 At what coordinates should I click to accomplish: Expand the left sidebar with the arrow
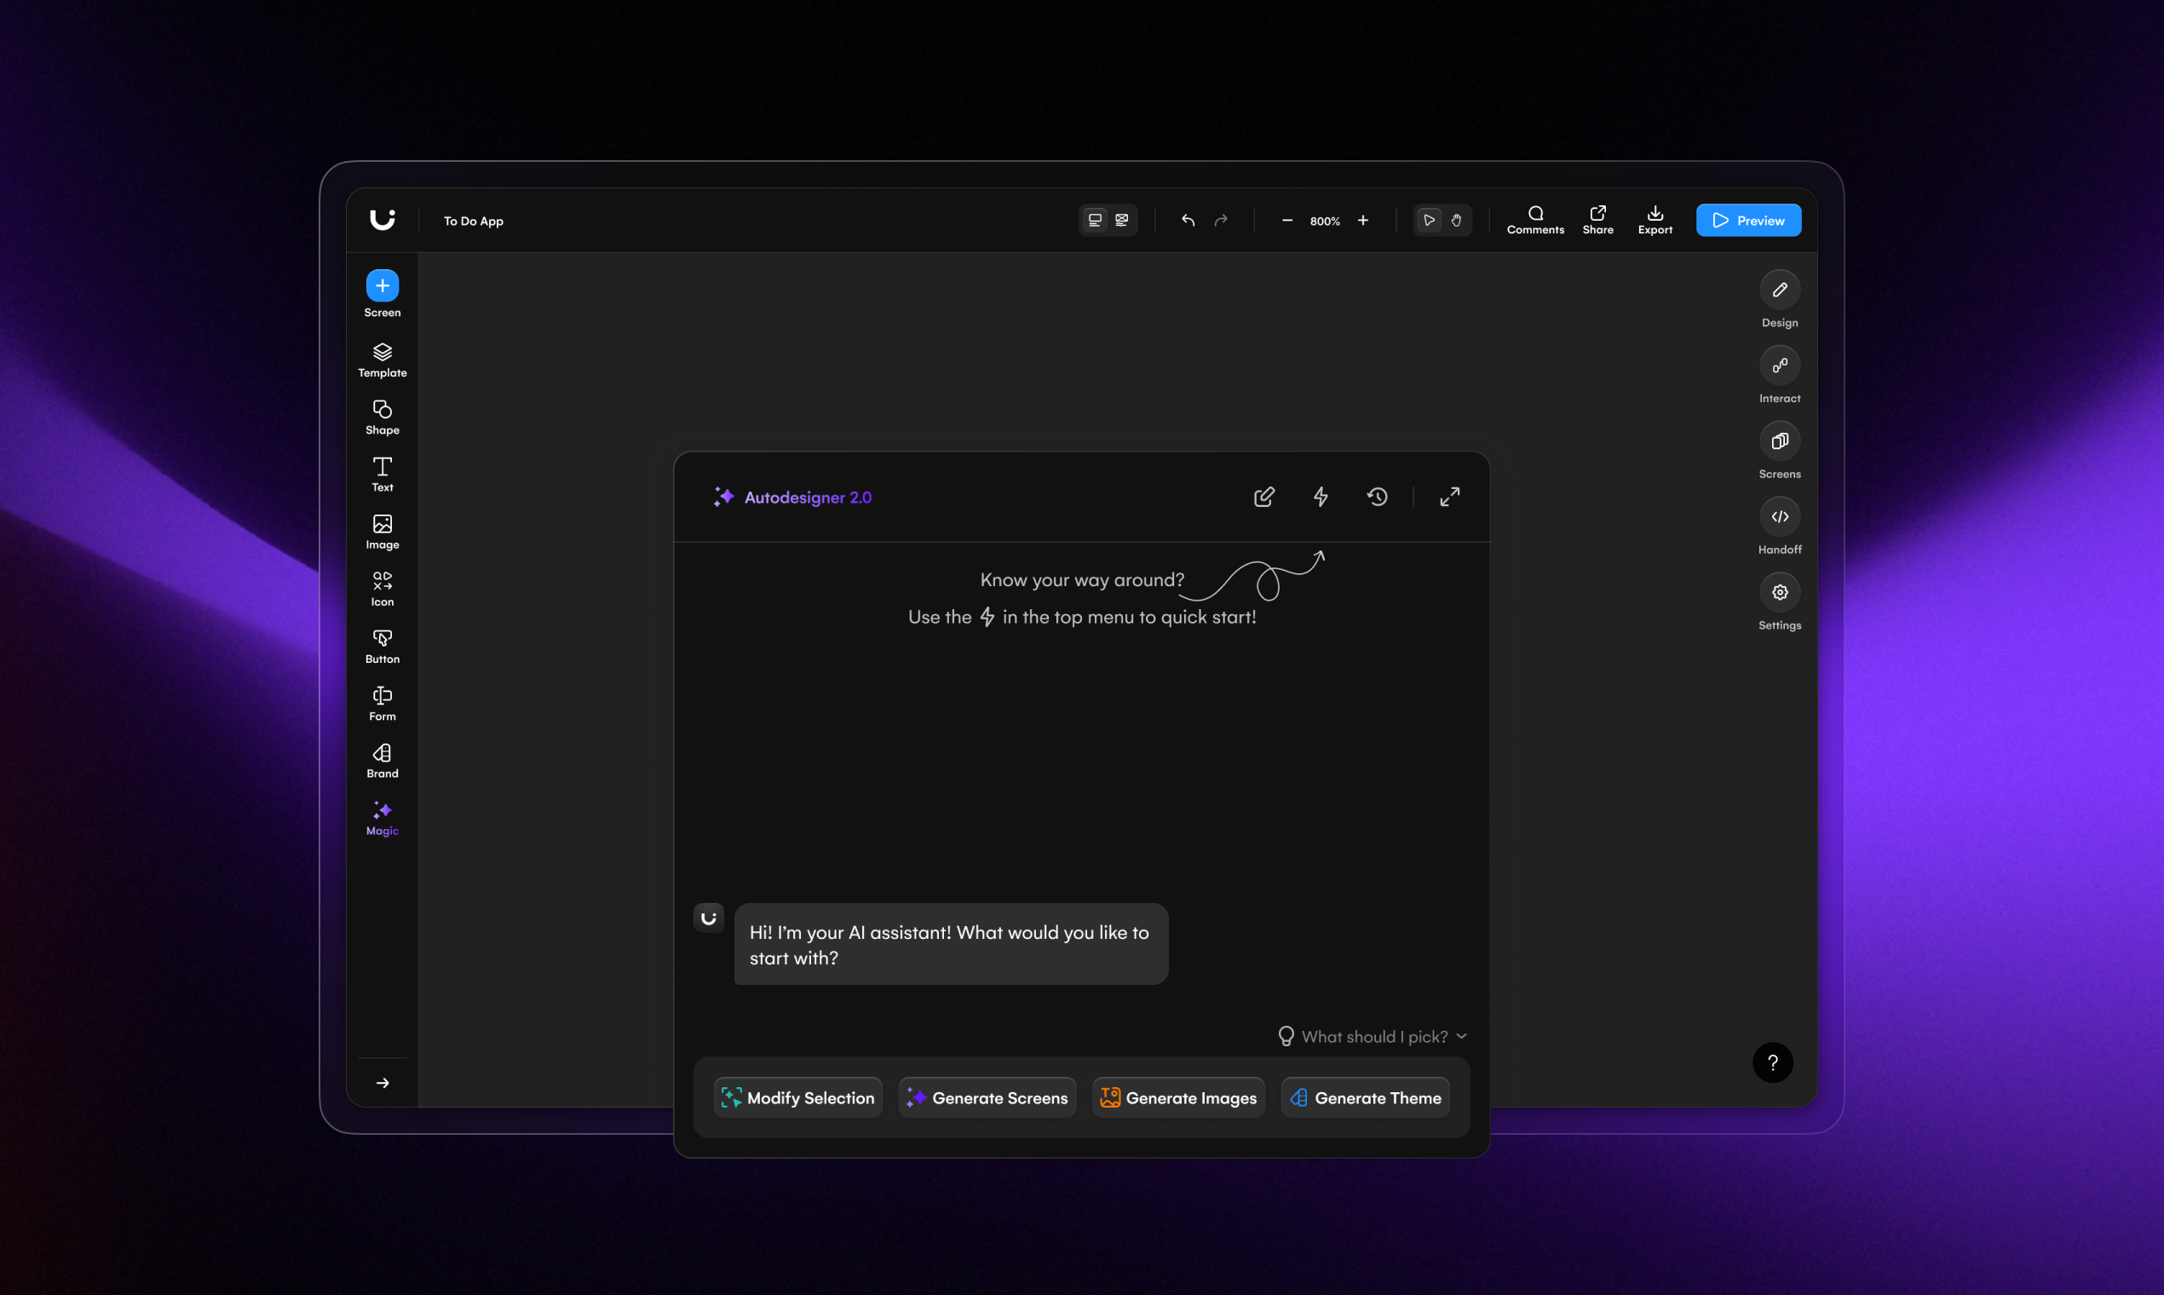pos(383,1083)
